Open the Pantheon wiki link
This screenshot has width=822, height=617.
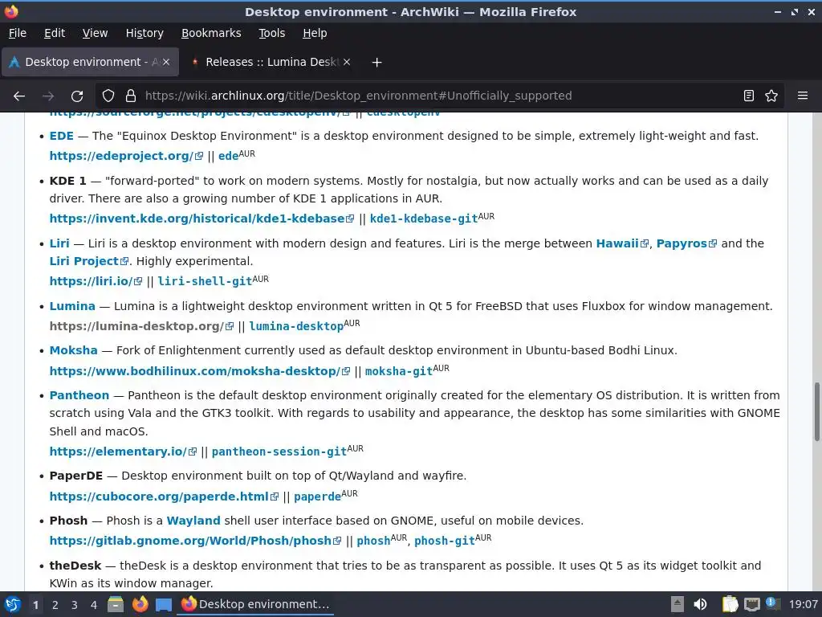coord(79,395)
